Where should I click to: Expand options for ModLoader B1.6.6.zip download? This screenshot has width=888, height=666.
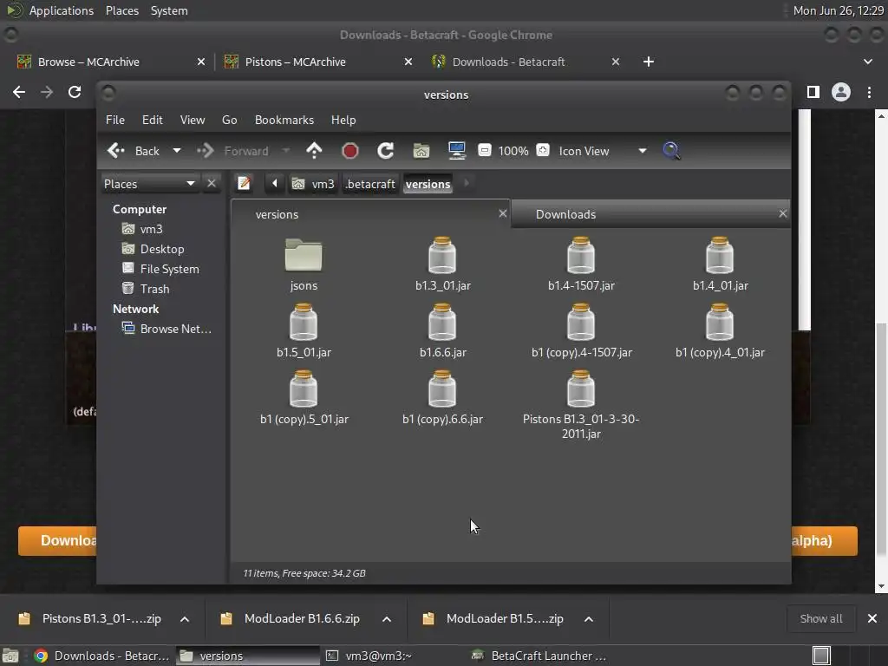click(x=387, y=619)
